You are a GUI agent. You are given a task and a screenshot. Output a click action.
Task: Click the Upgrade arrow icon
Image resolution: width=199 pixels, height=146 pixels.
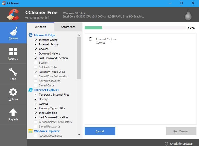pos(13,112)
